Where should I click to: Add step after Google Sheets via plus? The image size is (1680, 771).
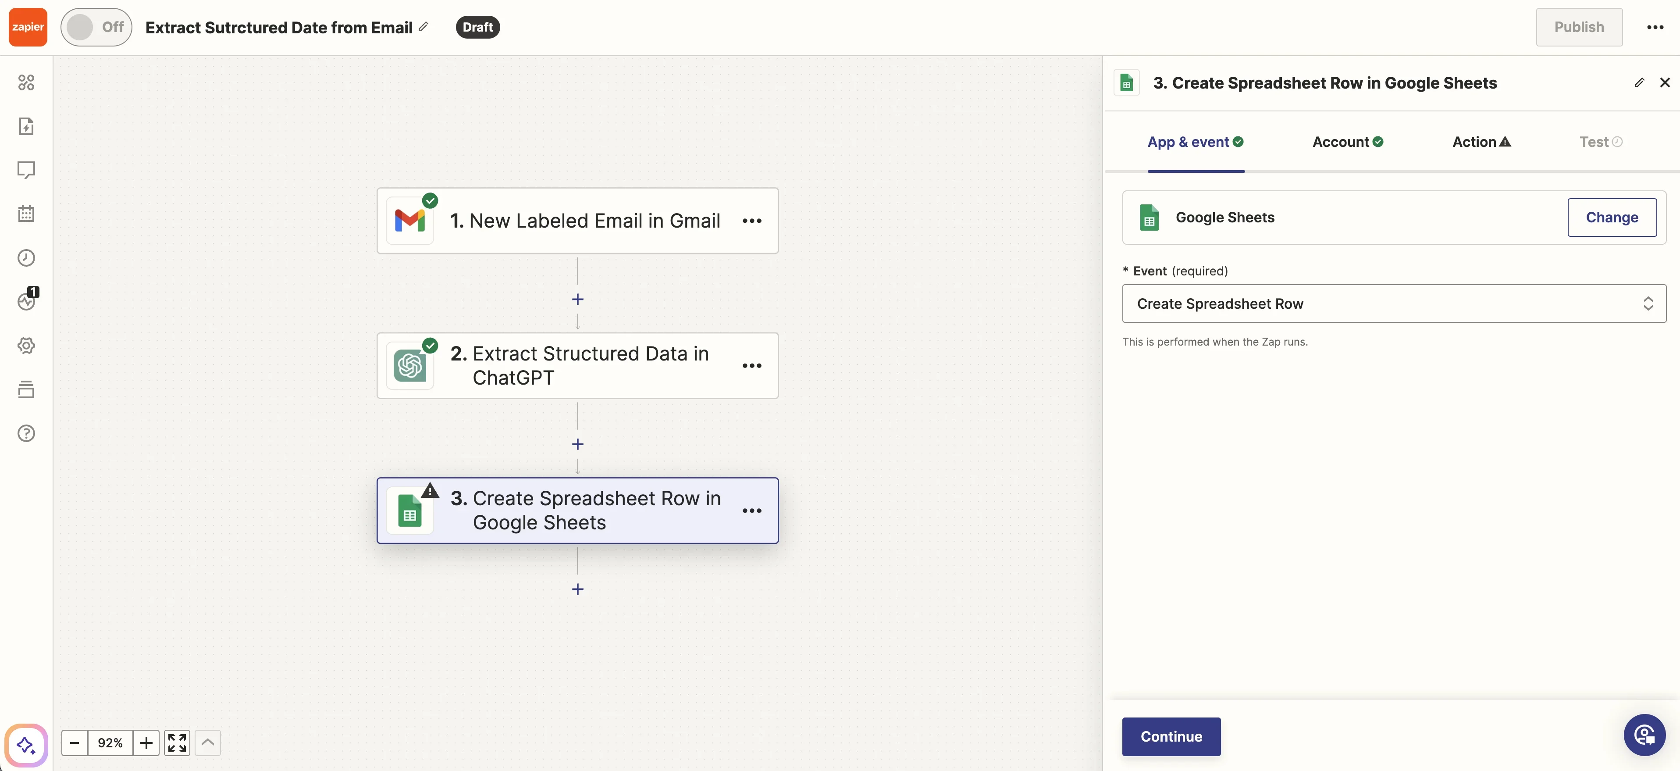pyautogui.click(x=577, y=589)
